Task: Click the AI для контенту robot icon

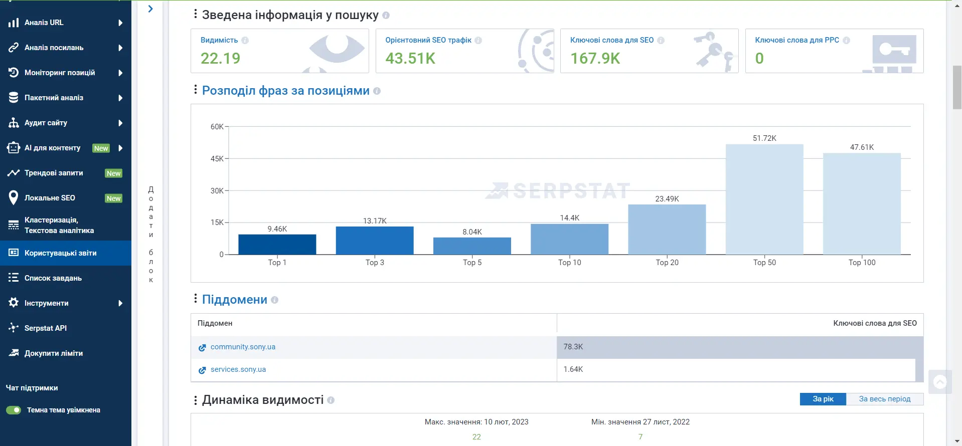Action: (x=14, y=148)
